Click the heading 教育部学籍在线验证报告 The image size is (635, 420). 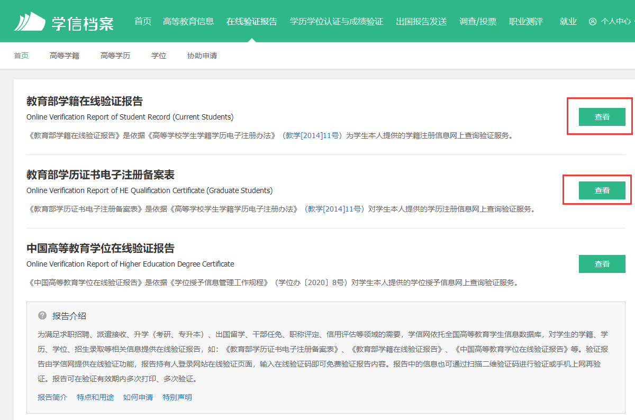coord(85,101)
